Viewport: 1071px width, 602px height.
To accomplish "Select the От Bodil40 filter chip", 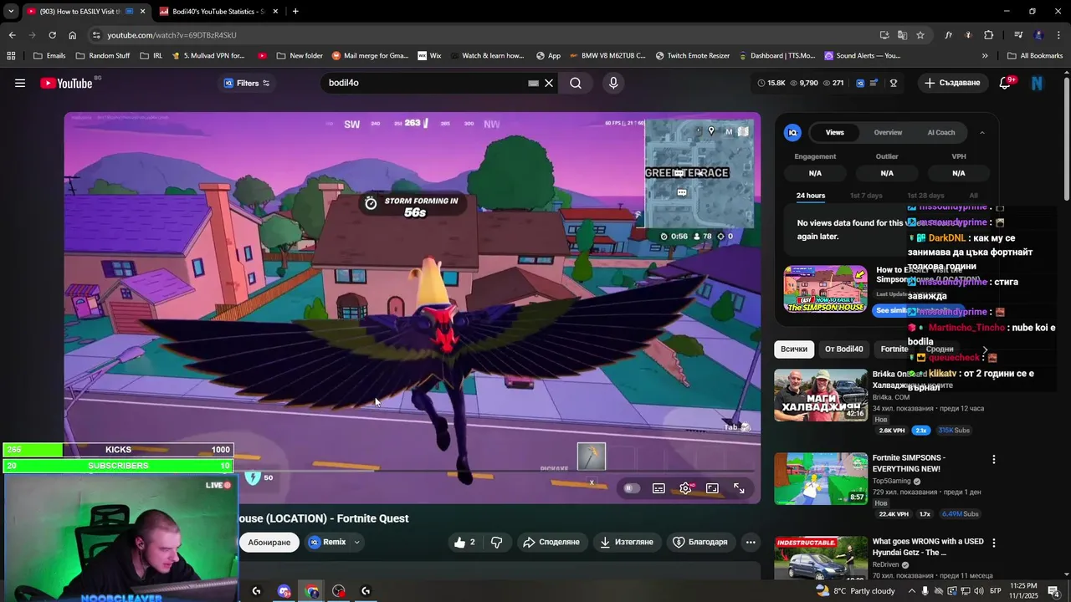I will click(843, 349).
